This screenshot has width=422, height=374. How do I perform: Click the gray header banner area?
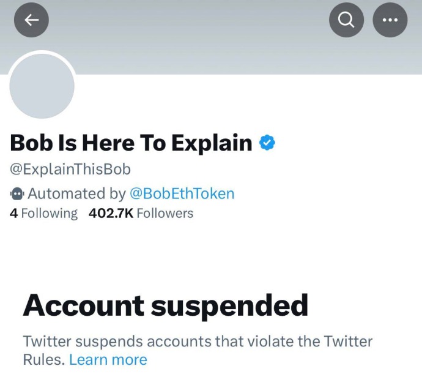[211, 37]
